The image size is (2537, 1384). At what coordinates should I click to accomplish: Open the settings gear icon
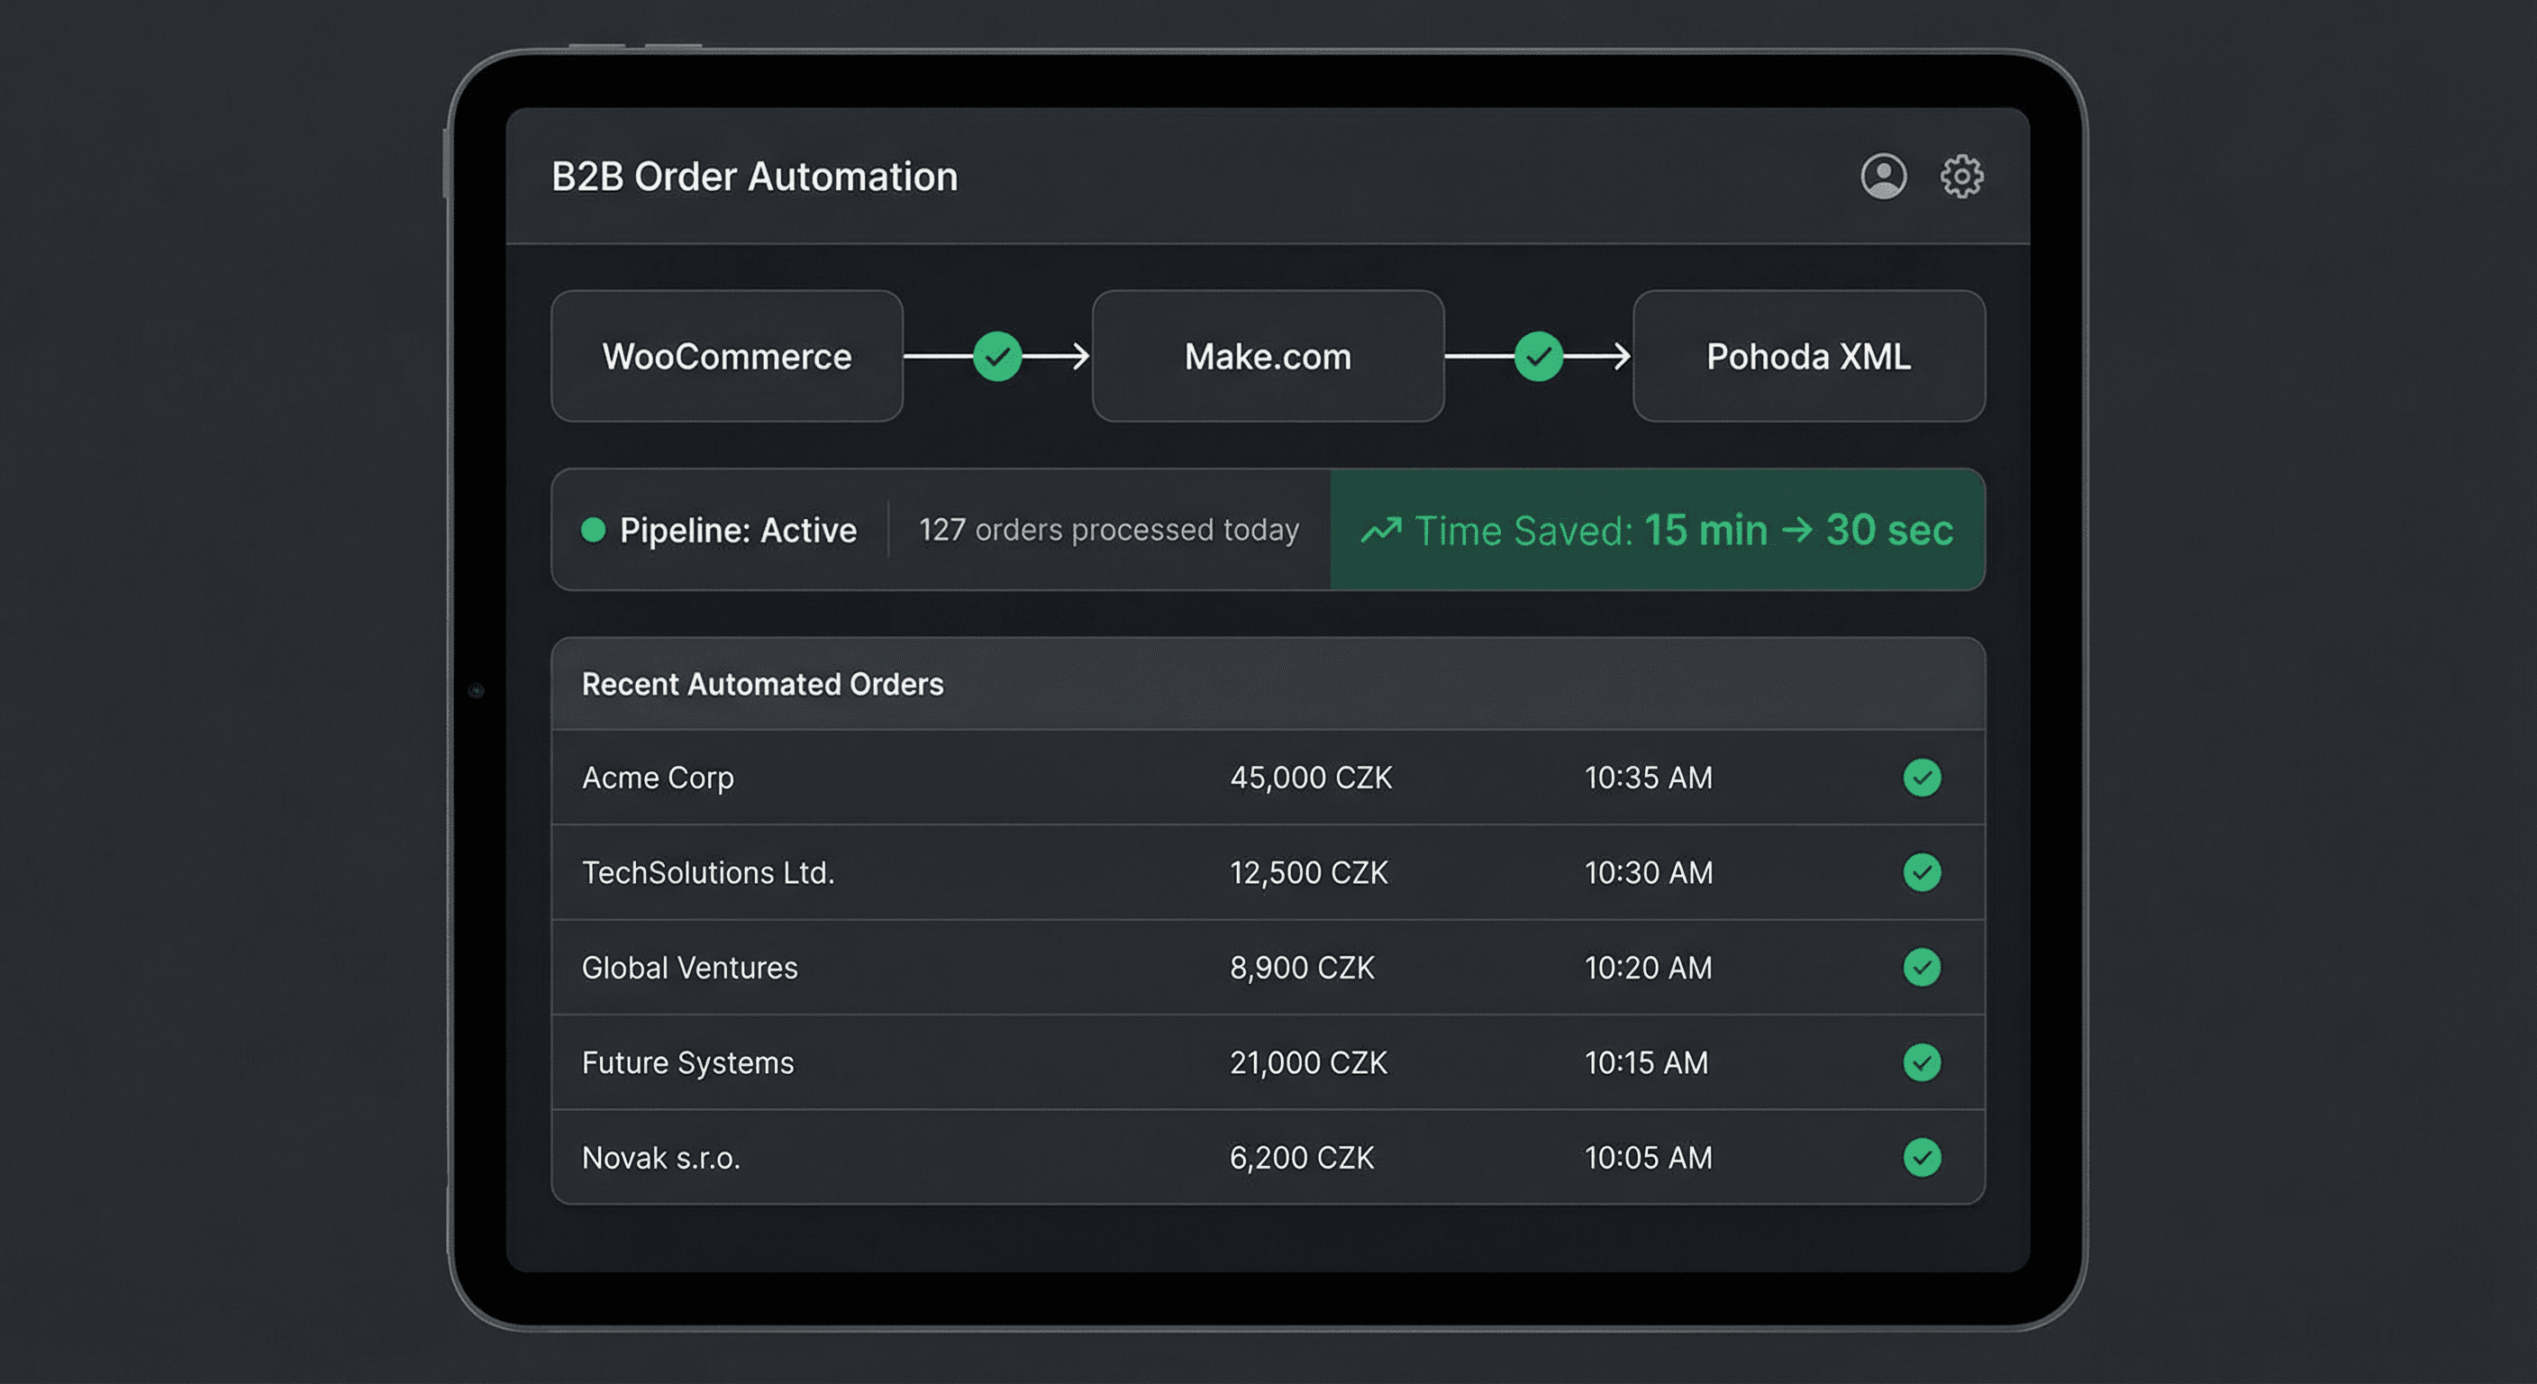[x=1960, y=176]
